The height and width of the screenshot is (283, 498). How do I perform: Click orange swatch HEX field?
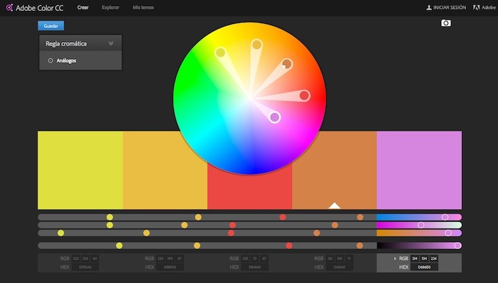click(x=340, y=267)
